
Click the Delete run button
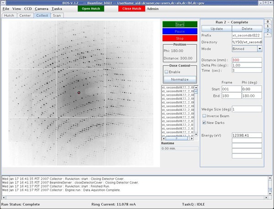247,28
